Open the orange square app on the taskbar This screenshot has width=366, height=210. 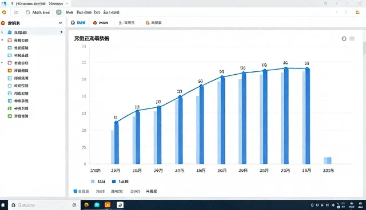108,205
